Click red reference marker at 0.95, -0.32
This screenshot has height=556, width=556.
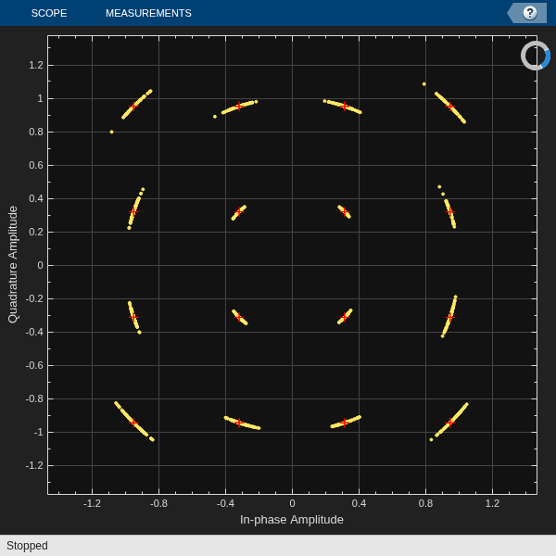click(450, 317)
